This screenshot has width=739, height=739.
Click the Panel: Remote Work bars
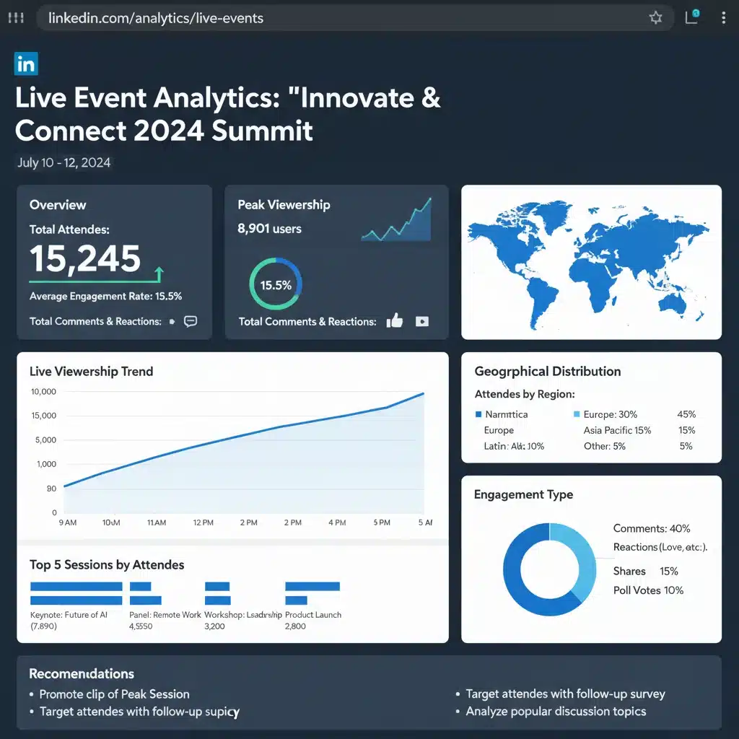(x=145, y=593)
